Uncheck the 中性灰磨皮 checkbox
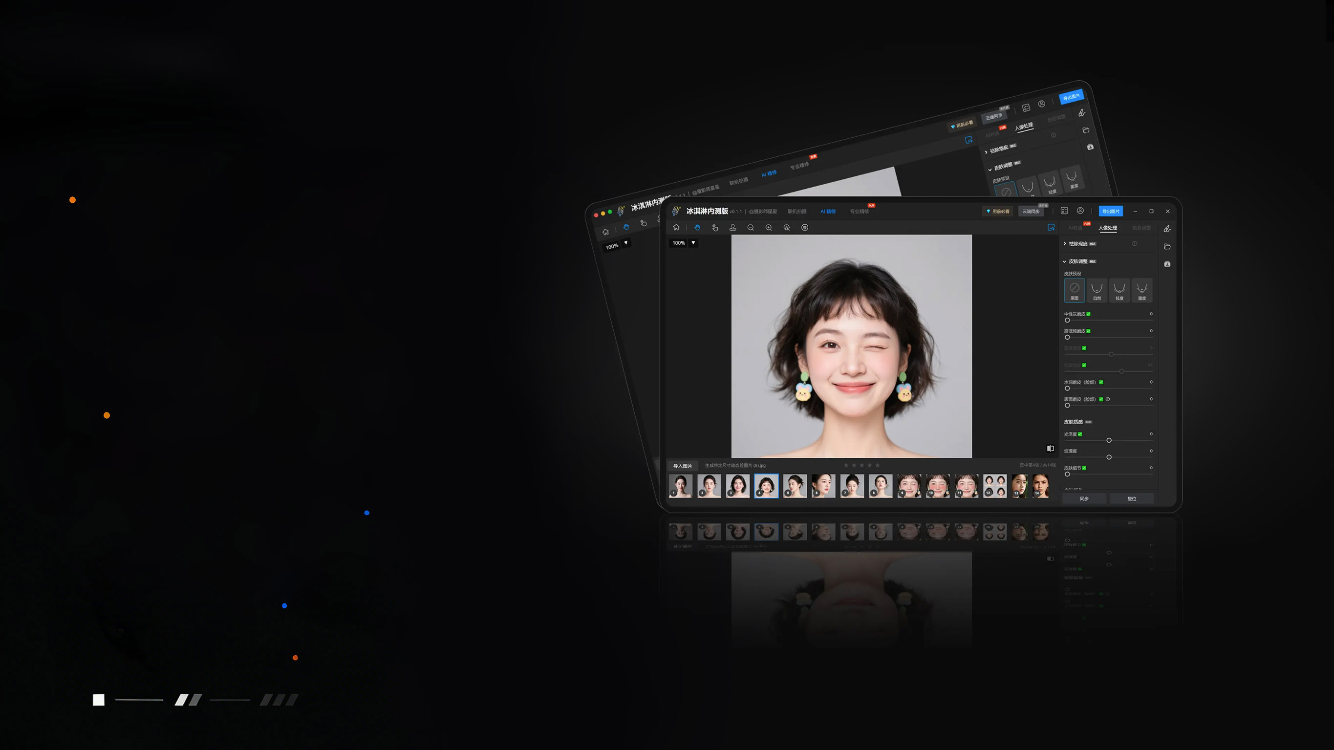Screen dimensions: 1334x750 [1090, 314]
